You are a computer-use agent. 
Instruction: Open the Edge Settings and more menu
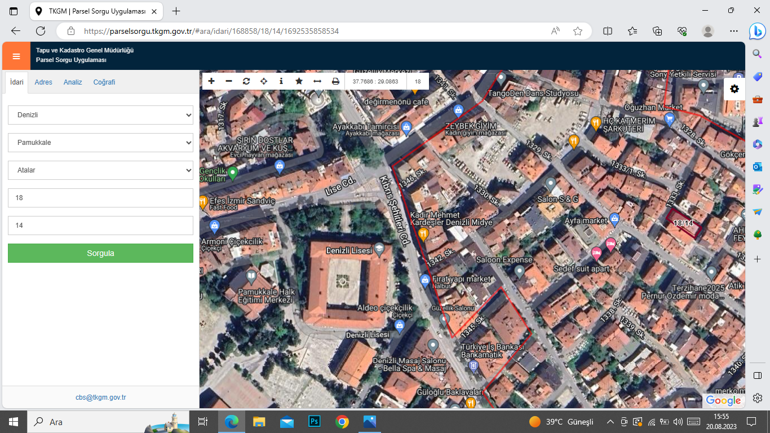(733, 31)
